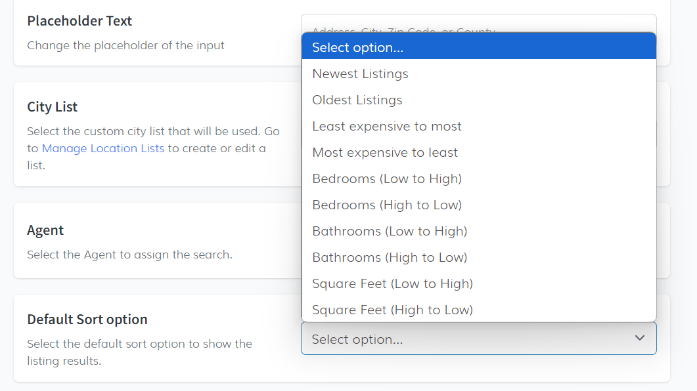Click the City List section heading
This screenshot has width=697, height=391.
pos(53,107)
